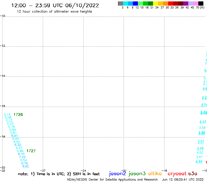207x182 pixels.
Task: Click the wave value '5.50'
Action: click(16, 139)
